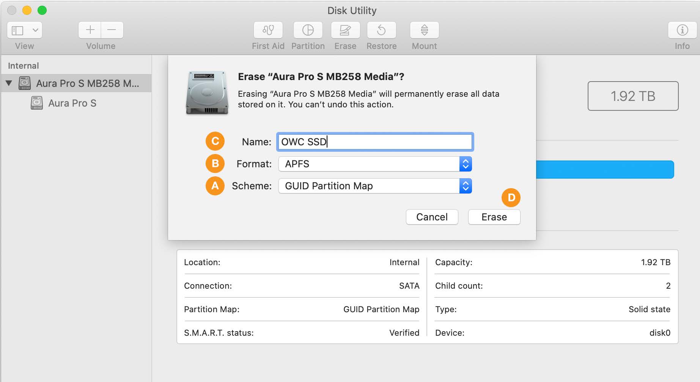Click the Name field containing OWC SSD

tap(374, 141)
